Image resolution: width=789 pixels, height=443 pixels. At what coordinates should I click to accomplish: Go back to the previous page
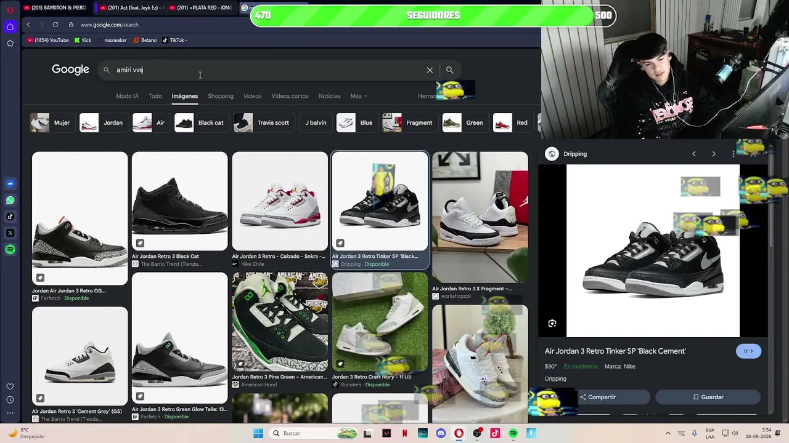[x=28, y=25]
